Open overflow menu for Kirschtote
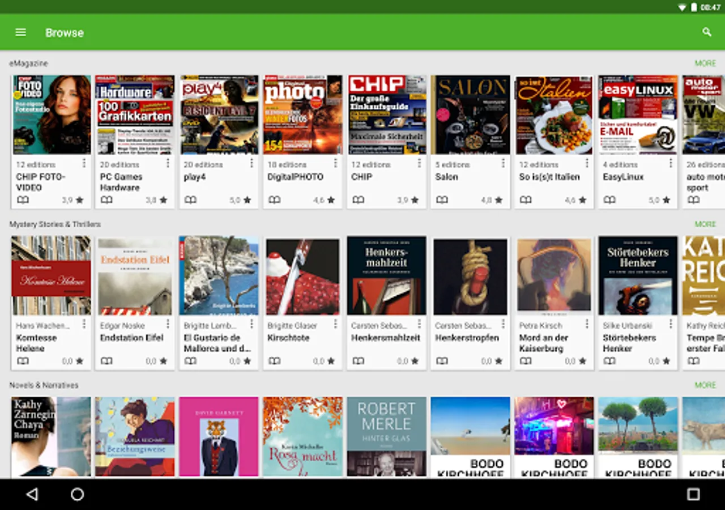This screenshot has width=725, height=510. [x=335, y=324]
